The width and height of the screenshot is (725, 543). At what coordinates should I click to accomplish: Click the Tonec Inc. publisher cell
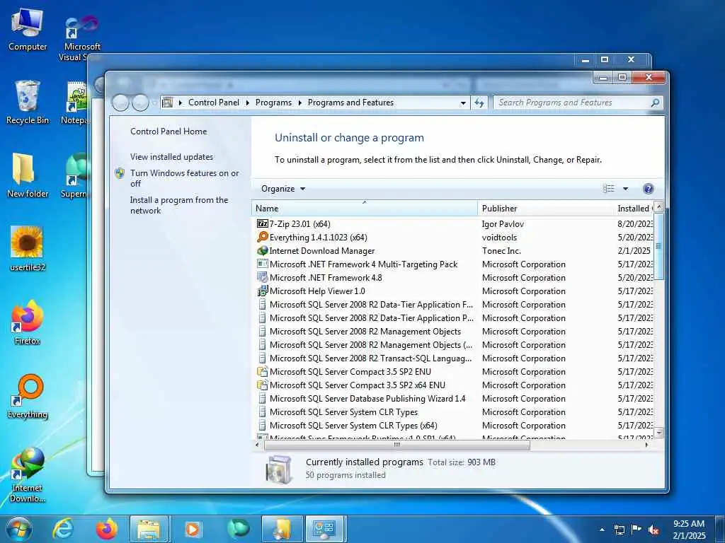click(x=501, y=251)
